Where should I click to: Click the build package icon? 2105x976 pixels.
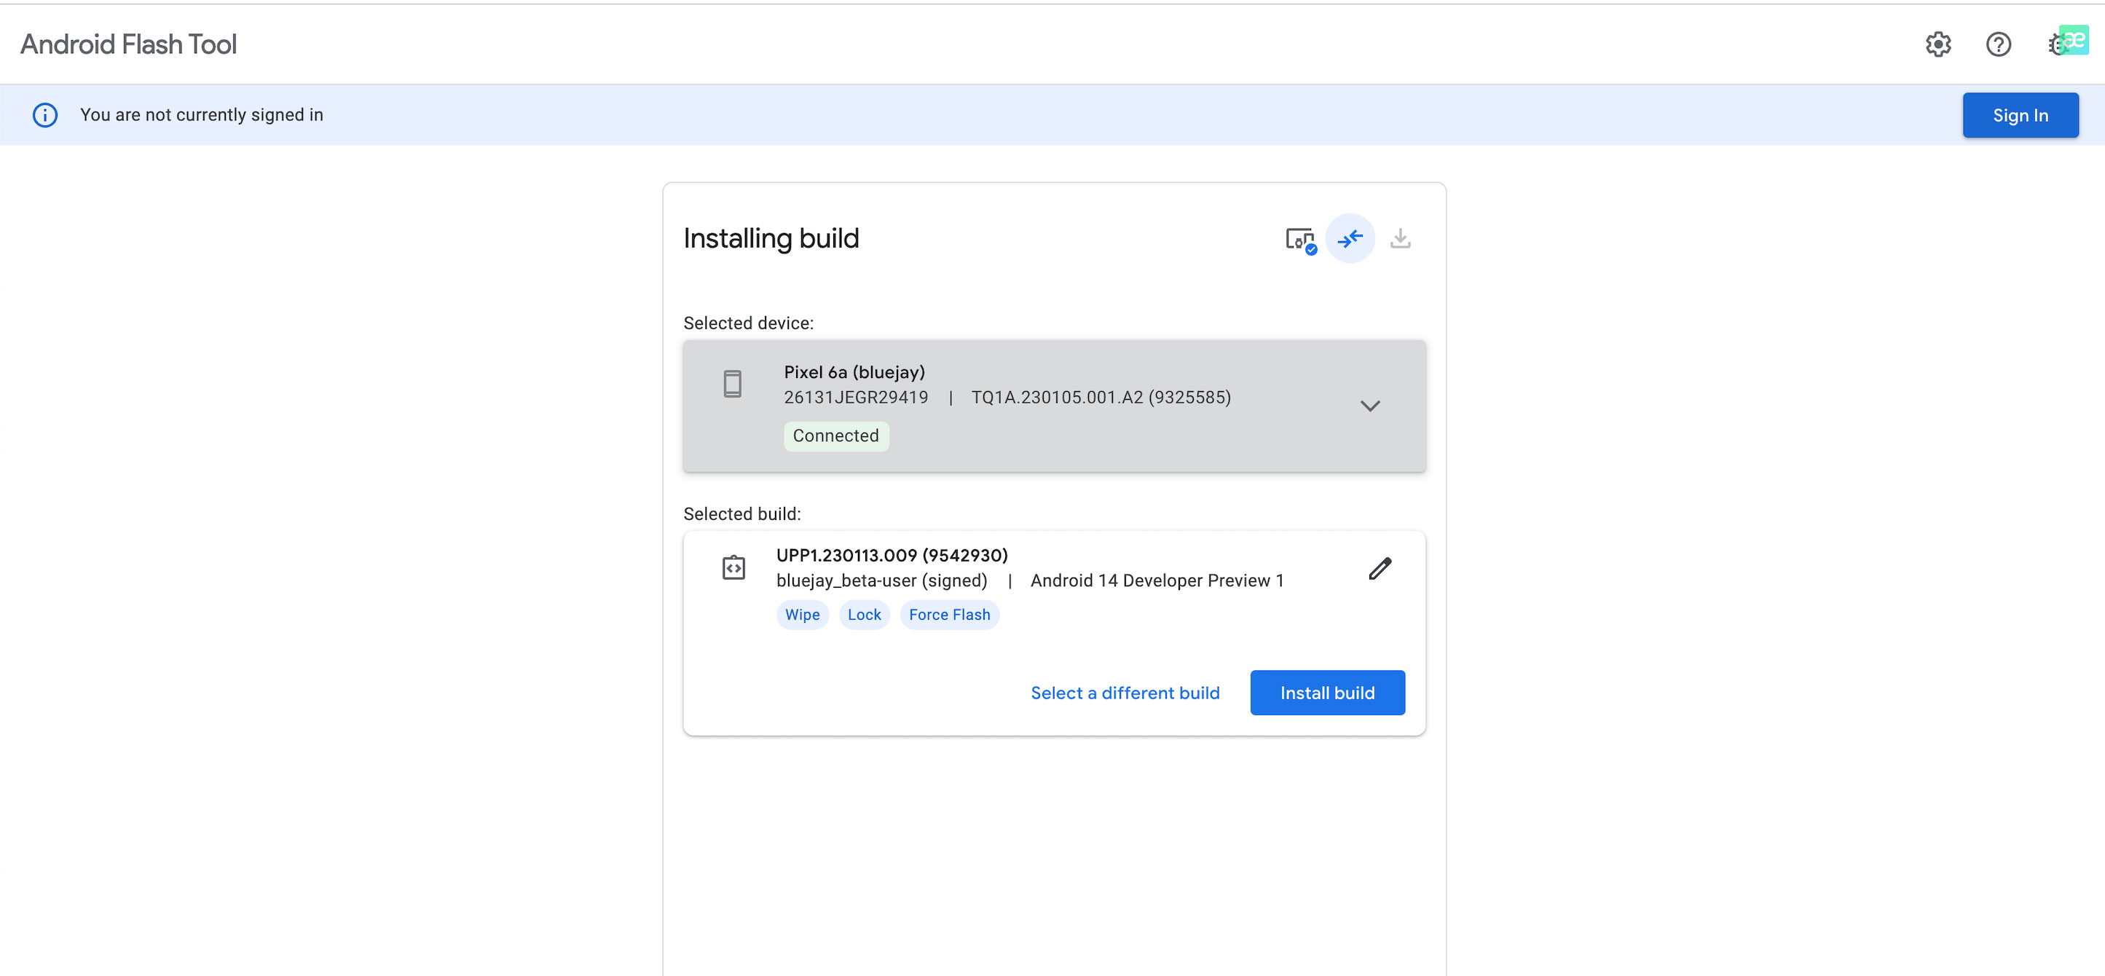click(x=733, y=567)
